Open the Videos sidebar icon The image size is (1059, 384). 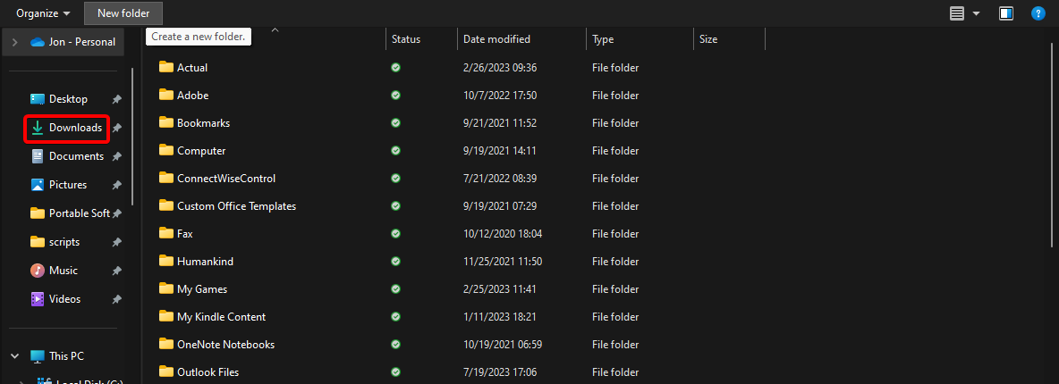[38, 299]
